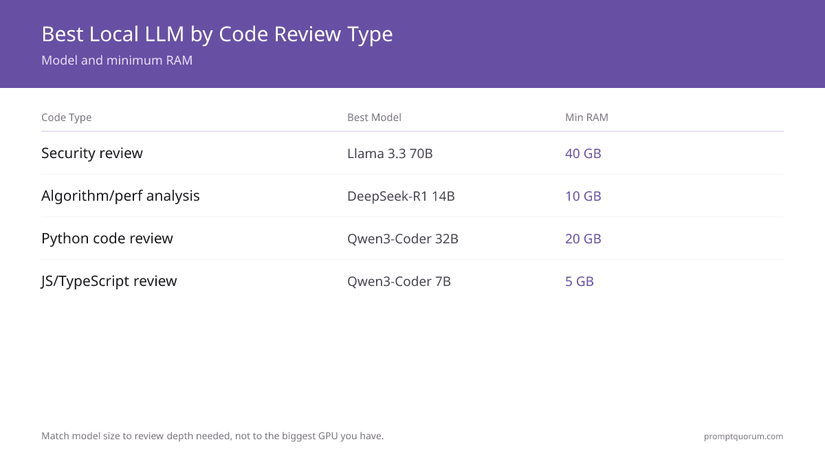Screen dimensions: 825x464
Task: Click the '10 GB' RAM value
Action: (583, 196)
